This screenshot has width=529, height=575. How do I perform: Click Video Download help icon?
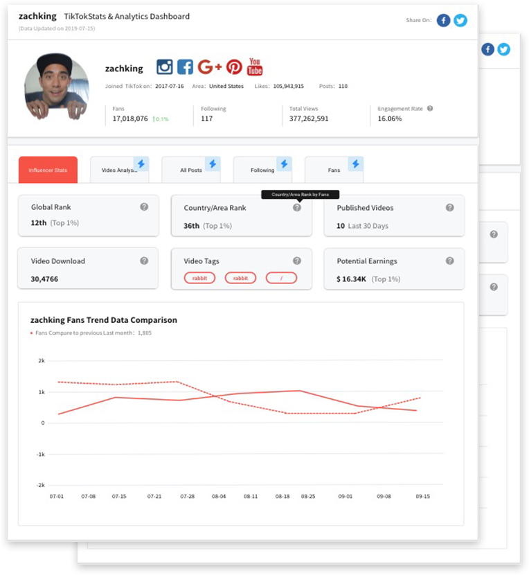click(x=144, y=260)
